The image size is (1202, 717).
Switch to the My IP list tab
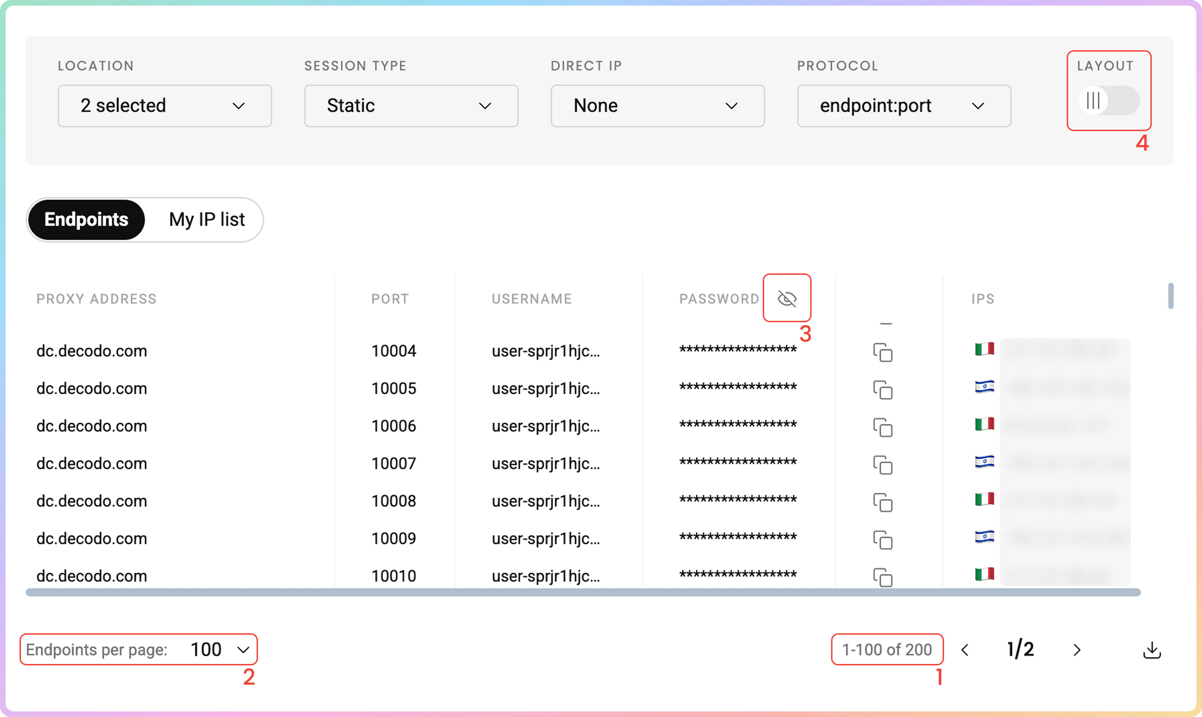point(207,220)
